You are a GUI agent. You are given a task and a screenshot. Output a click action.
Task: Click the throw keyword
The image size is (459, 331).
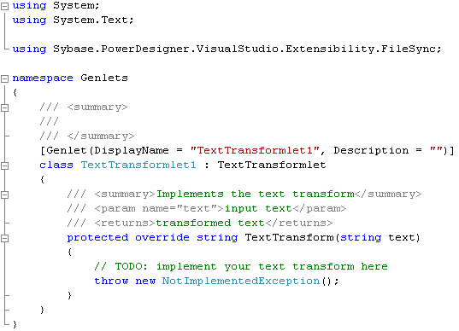(111, 281)
